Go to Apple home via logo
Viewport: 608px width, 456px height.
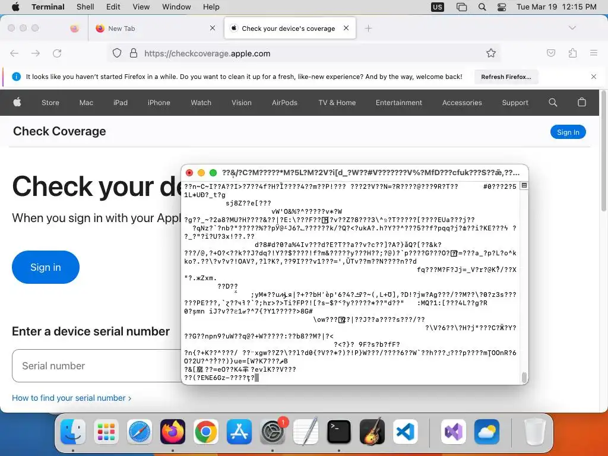pyautogui.click(x=17, y=102)
